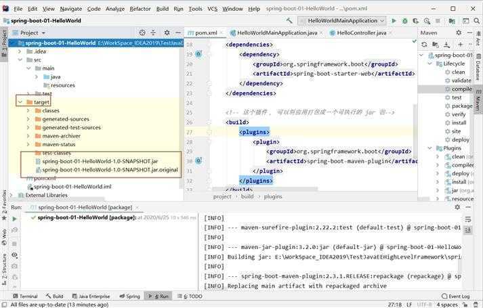This screenshot has height=308, width=483.
Task: Open Event Log in status bar
Action: pyautogui.click(x=456, y=296)
